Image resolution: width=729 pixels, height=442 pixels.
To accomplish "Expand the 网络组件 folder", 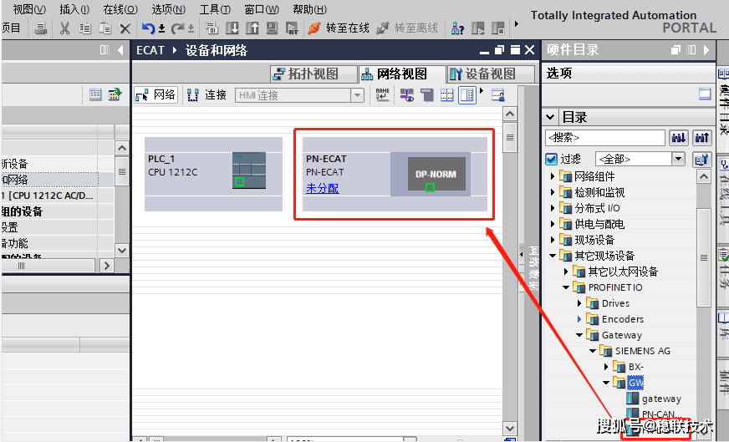I will (553, 176).
